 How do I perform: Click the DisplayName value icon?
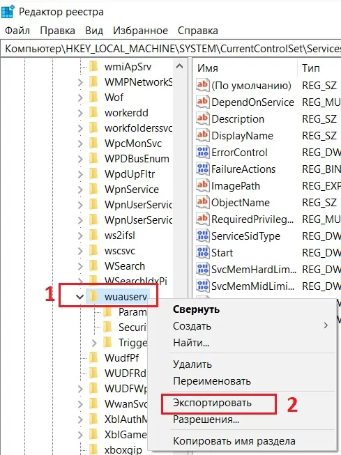click(202, 135)
